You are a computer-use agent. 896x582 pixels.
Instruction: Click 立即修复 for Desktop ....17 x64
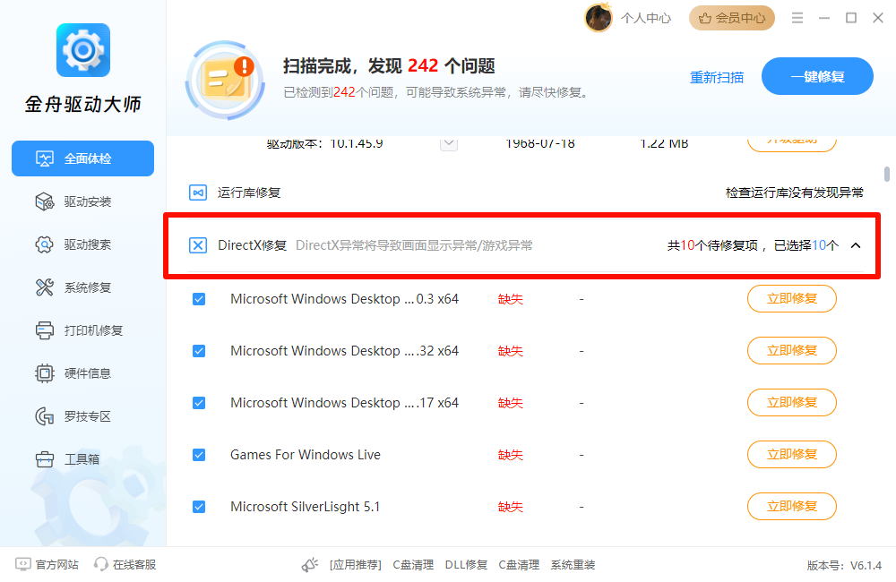click(792, 403)
